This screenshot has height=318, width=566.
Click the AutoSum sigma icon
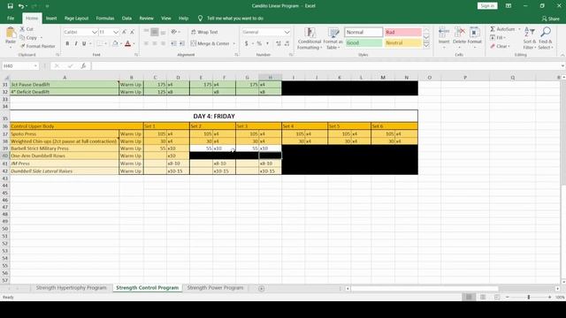click(x=493, y=29)
